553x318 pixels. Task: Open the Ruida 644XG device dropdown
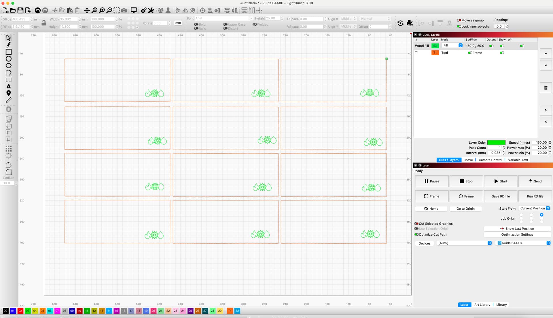pyautogui.click(x=523, y=243)
